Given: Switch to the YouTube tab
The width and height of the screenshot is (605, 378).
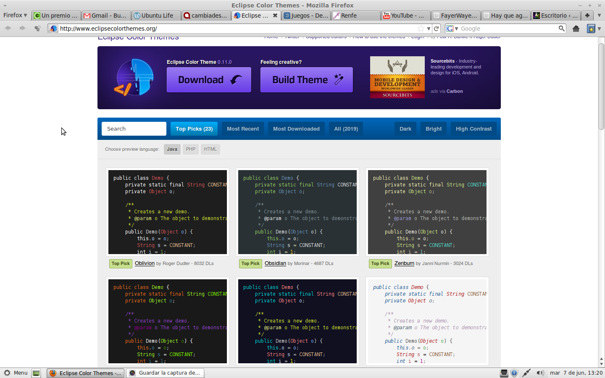Looking at the screenshot, I should tap(405, 16).
